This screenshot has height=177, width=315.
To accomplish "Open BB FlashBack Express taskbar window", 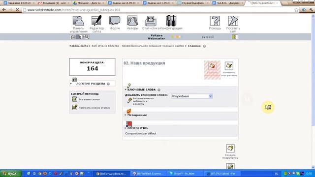I will (148, 174).
